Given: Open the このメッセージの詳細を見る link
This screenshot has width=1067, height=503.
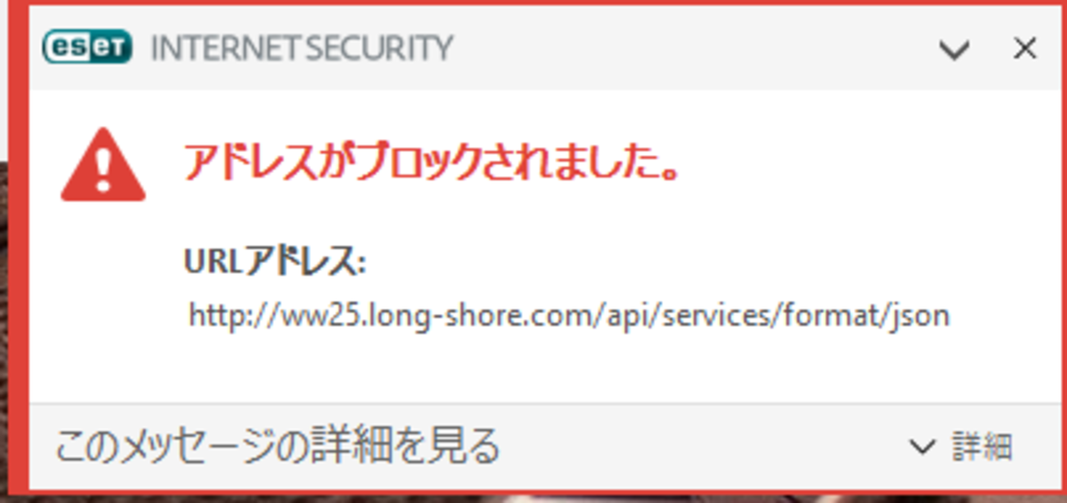Looking at the screenshot, I should coord(277,446).
